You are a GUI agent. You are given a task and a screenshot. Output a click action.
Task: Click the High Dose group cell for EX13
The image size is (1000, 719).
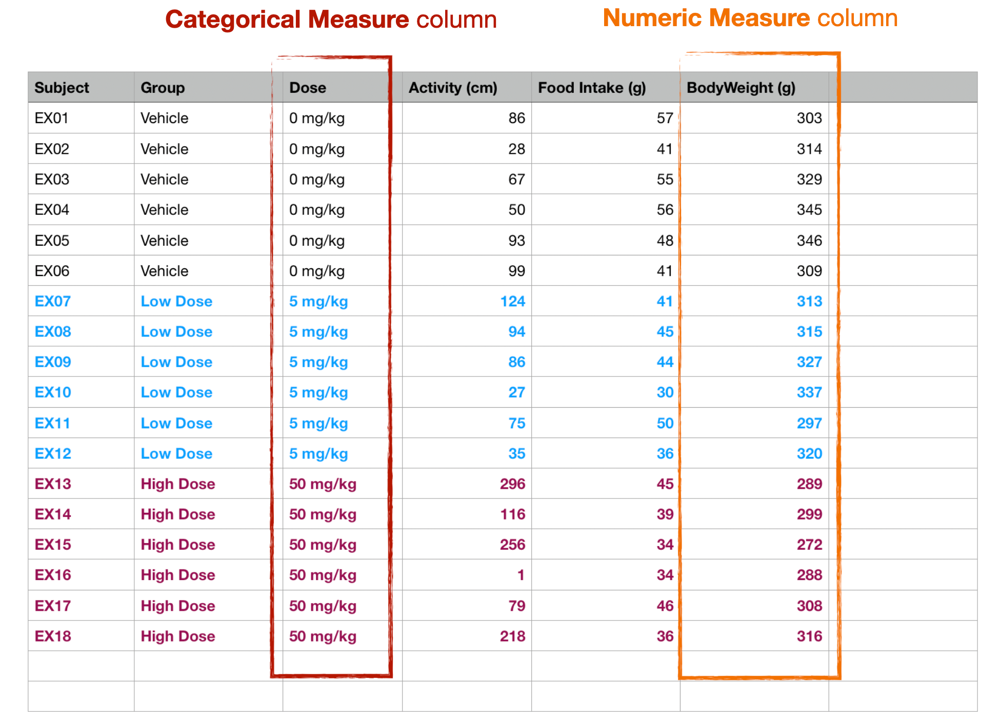[x=208, y=484]
